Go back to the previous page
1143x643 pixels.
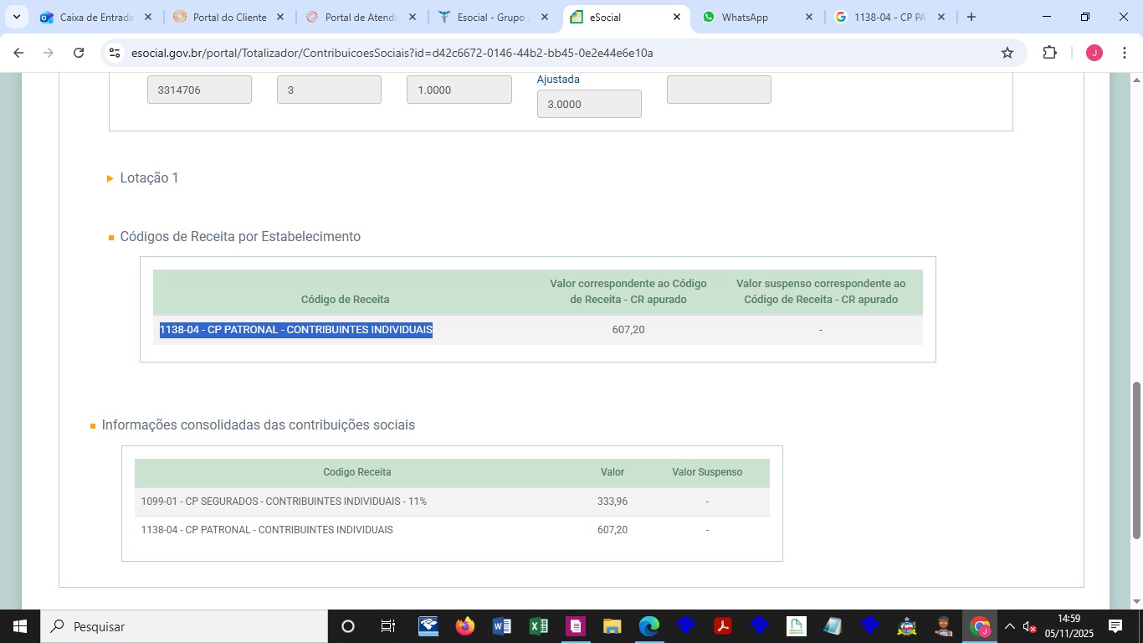[x=18, y=53]
